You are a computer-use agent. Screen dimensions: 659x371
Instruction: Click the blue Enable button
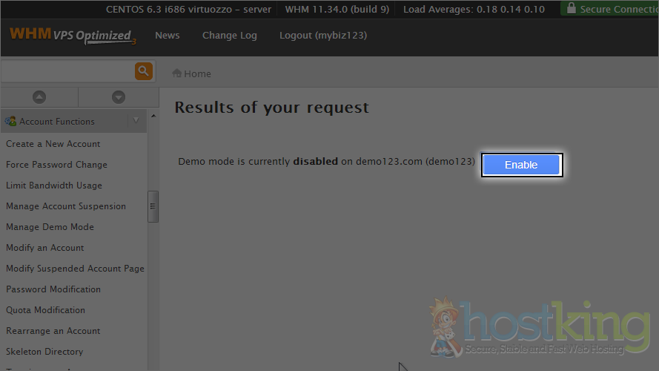click(521, 165)
